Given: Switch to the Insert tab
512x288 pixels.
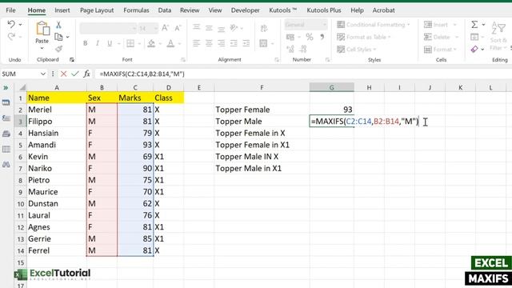Looking at the screenshot, I should tap(62, 10).
